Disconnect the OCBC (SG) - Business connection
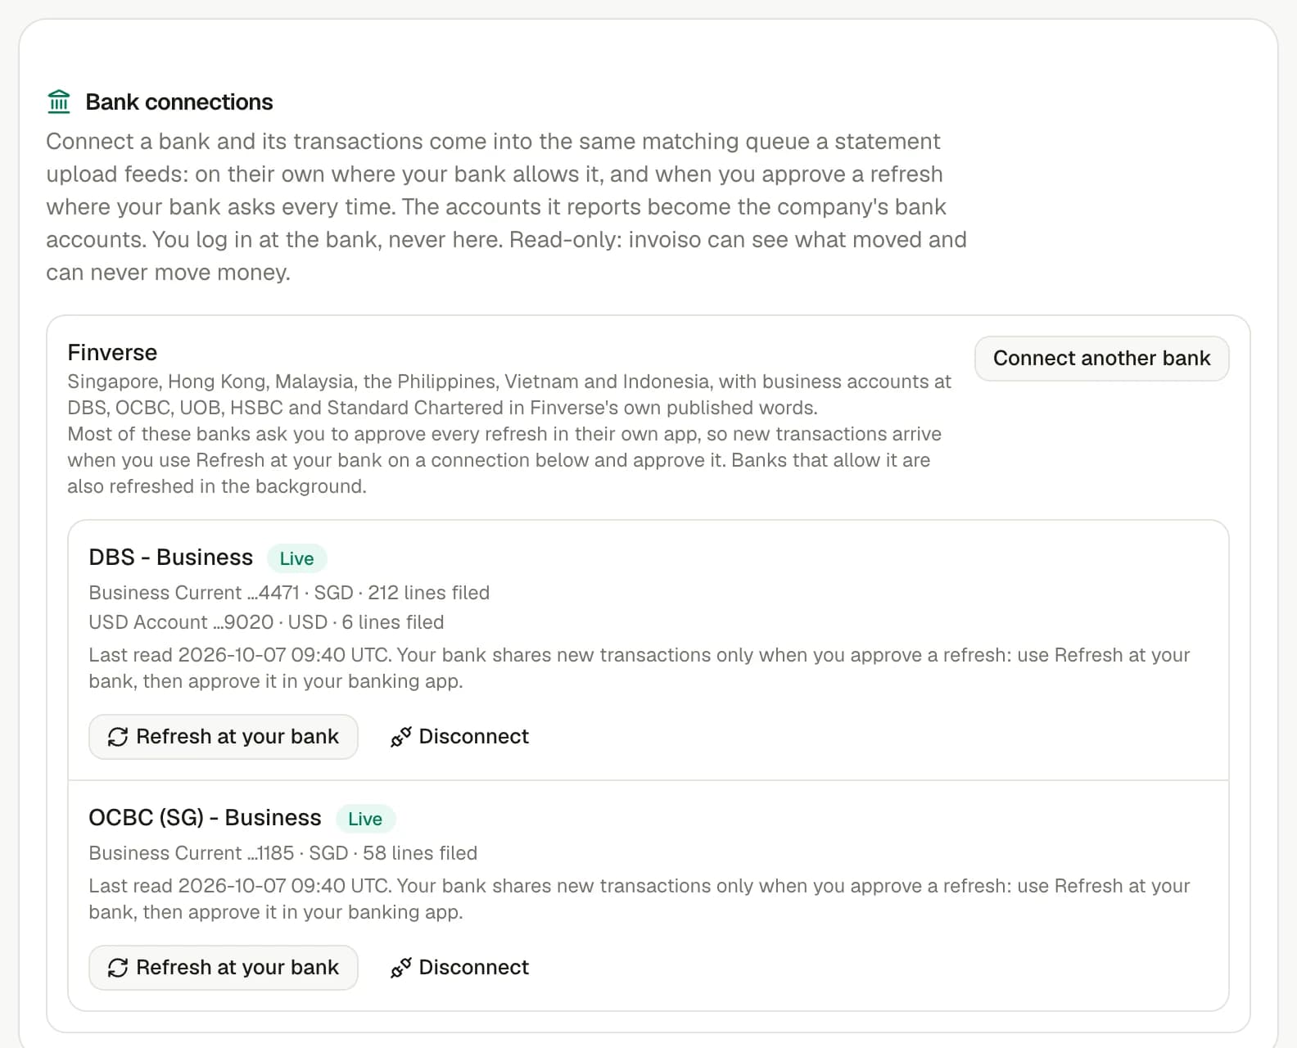 [x=459, y=968]
